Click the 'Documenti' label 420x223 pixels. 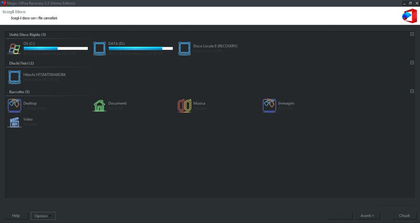point(117,103)
